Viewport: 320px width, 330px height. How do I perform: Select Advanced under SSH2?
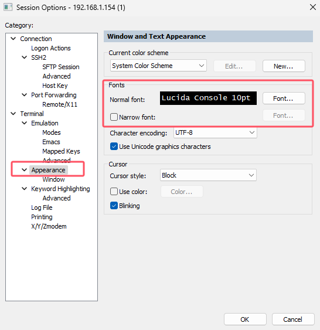[56, 76]
